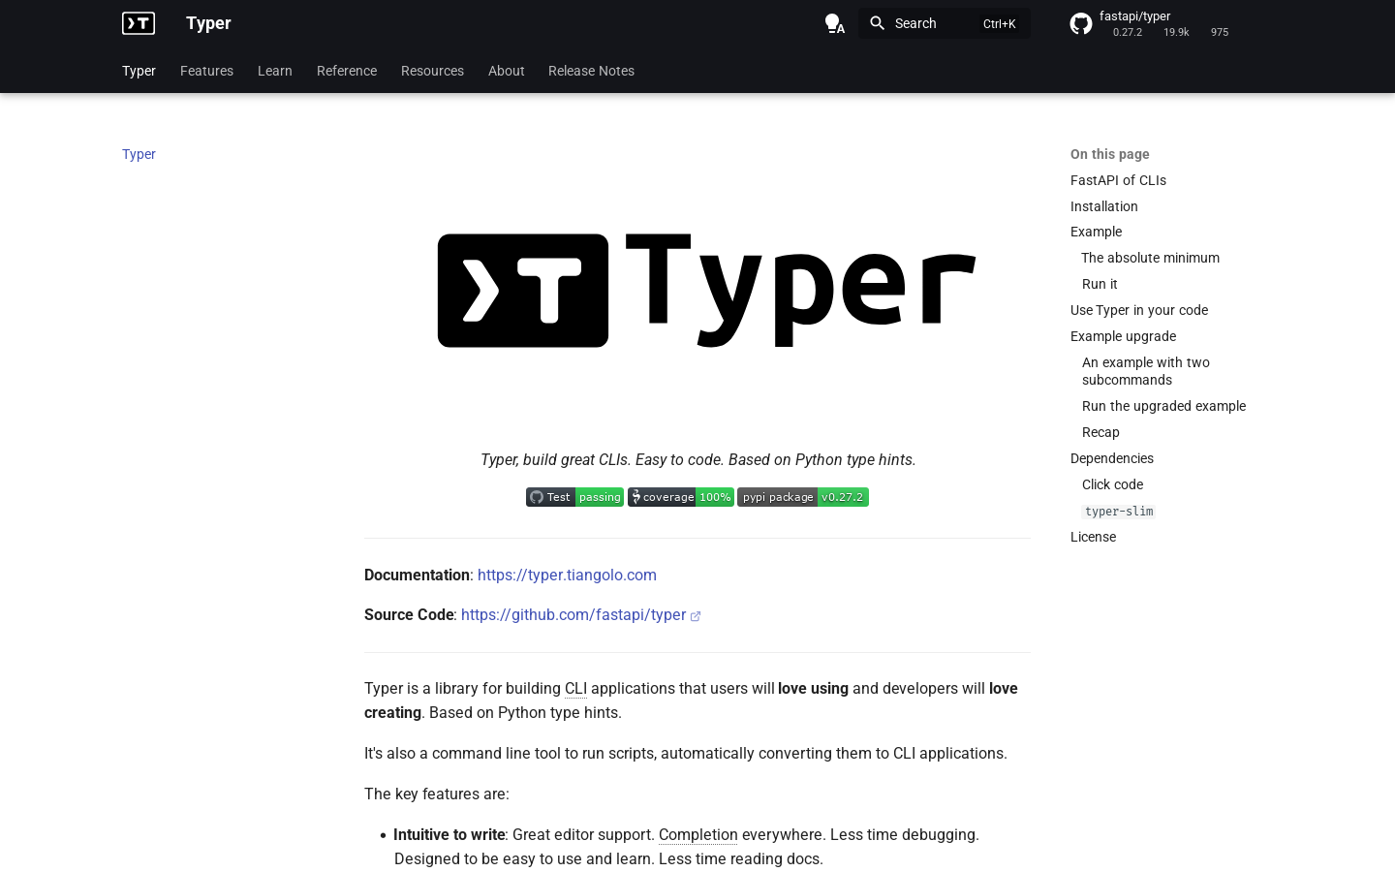Click the 0.27.2 version tag in header
Screen dimensions: 1395x872
[1128, 32]
